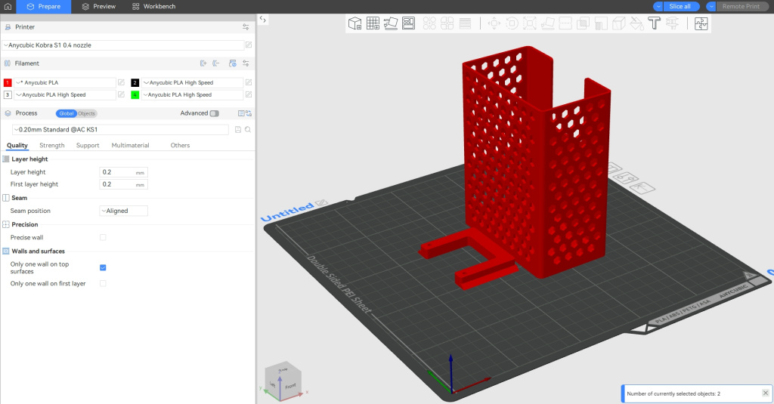This screenshot has width=774, height=404.
Task: Switch to the Preview tab
Action: pos(99,6)
